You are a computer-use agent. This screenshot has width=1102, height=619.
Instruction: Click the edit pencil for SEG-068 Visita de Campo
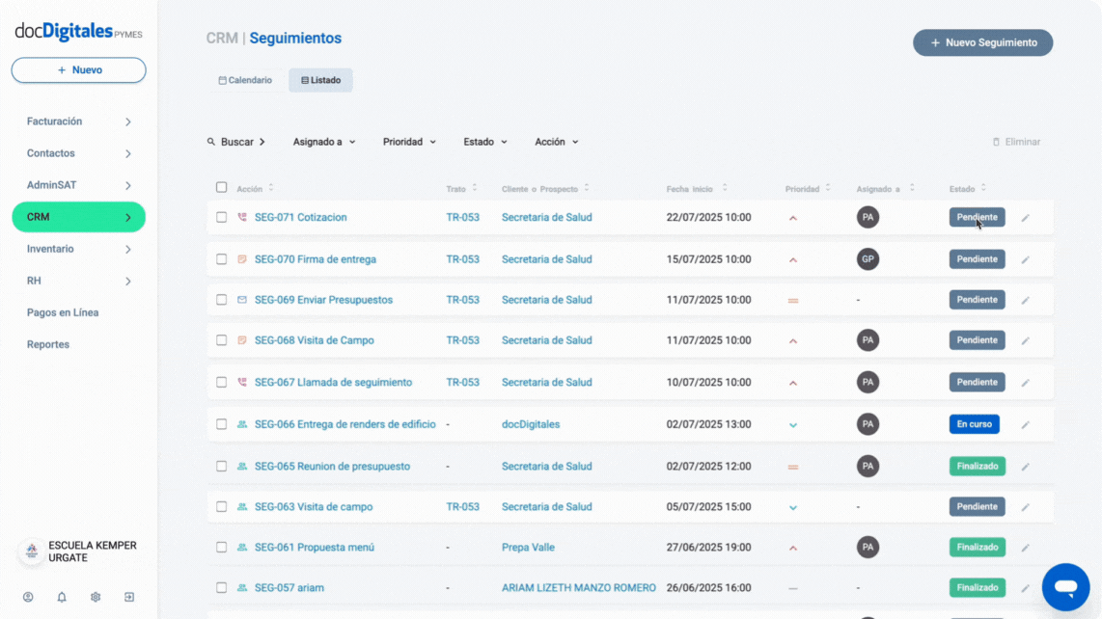coord(1026,340)
